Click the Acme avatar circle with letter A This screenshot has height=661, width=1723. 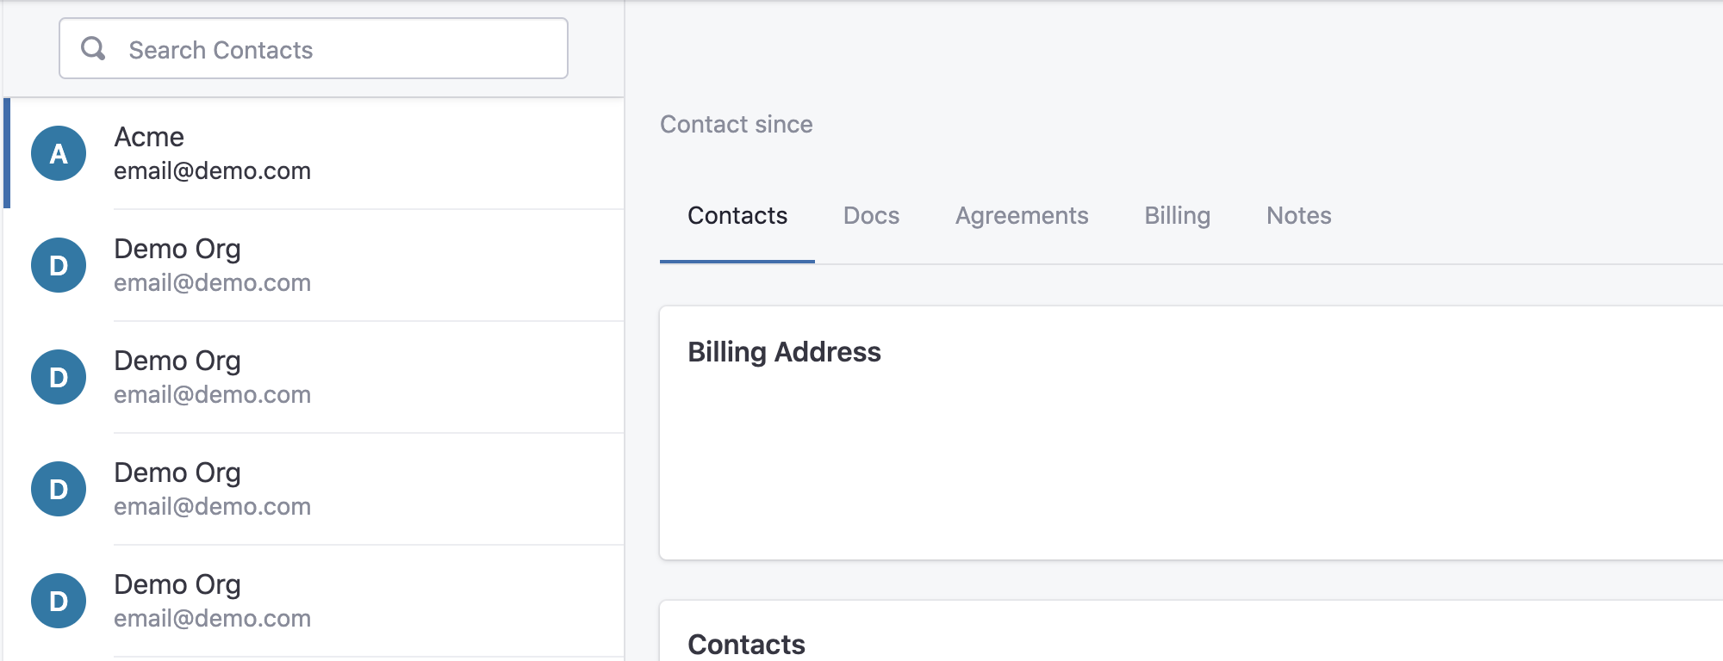(59, 153)
